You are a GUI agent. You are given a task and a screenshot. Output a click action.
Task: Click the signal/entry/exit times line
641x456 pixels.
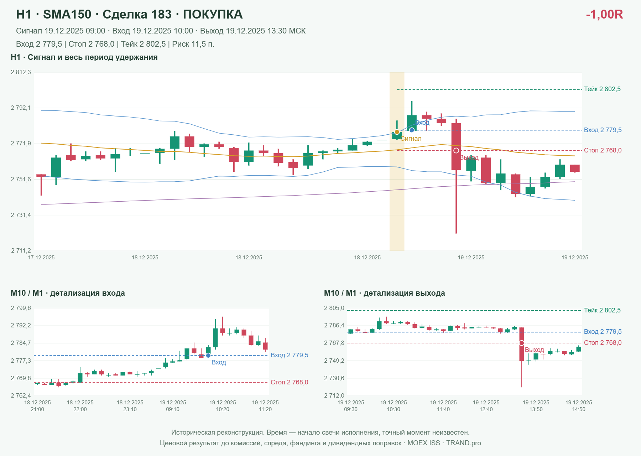pos(161,31)
